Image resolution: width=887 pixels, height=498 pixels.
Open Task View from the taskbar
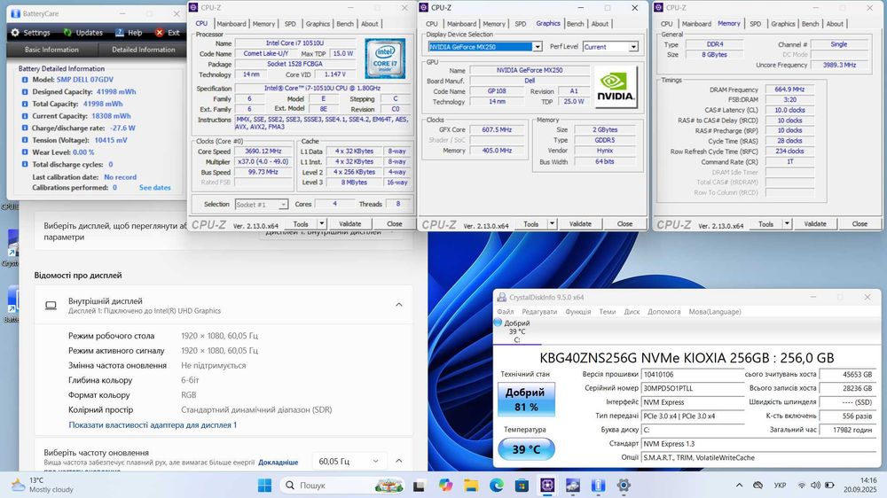420,485
